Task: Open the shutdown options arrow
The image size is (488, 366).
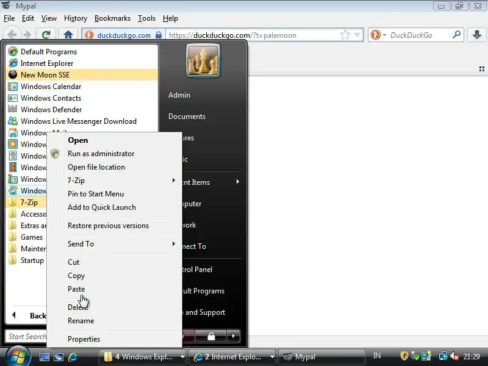Action: 234,336
